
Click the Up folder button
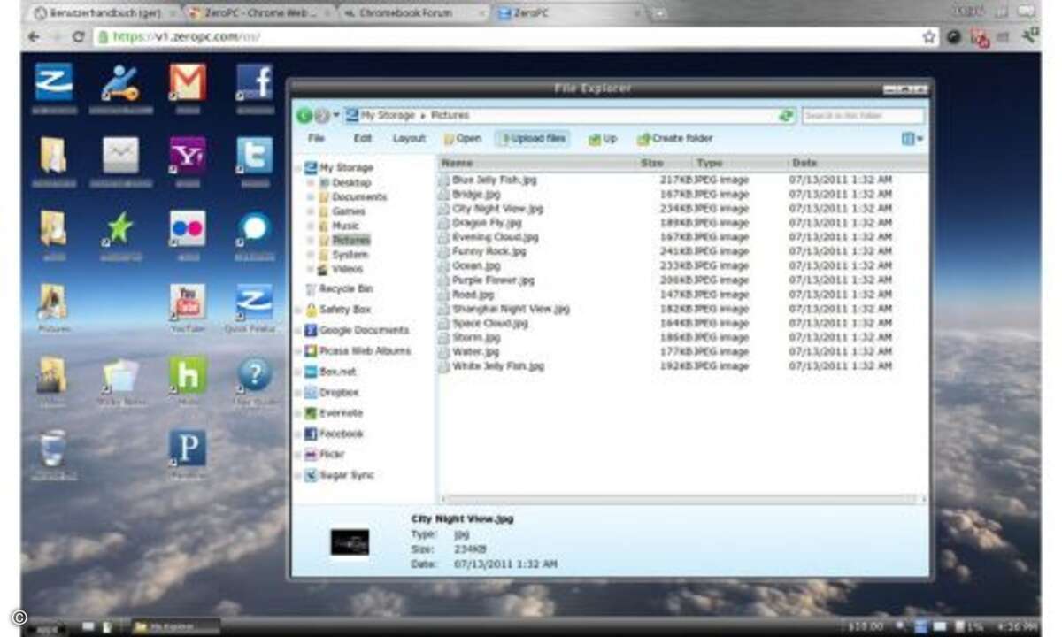pos(603,139)
